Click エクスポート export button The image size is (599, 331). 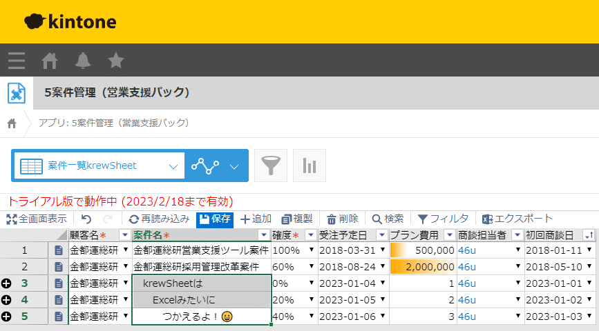(517, 219)
